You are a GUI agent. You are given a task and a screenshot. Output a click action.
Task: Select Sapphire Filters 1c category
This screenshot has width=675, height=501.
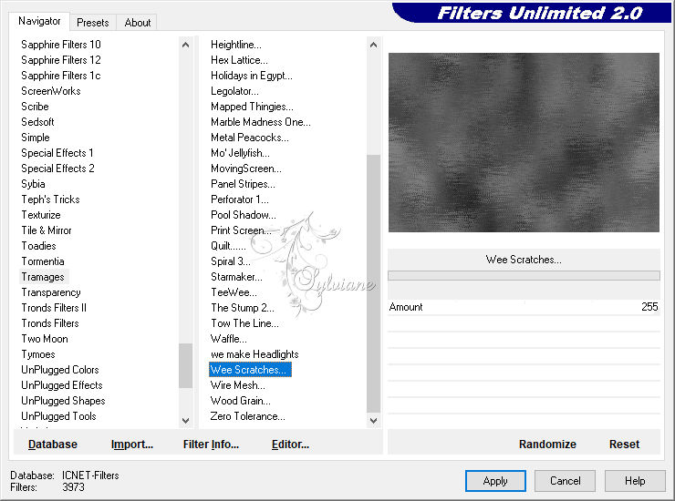point(61,76)
